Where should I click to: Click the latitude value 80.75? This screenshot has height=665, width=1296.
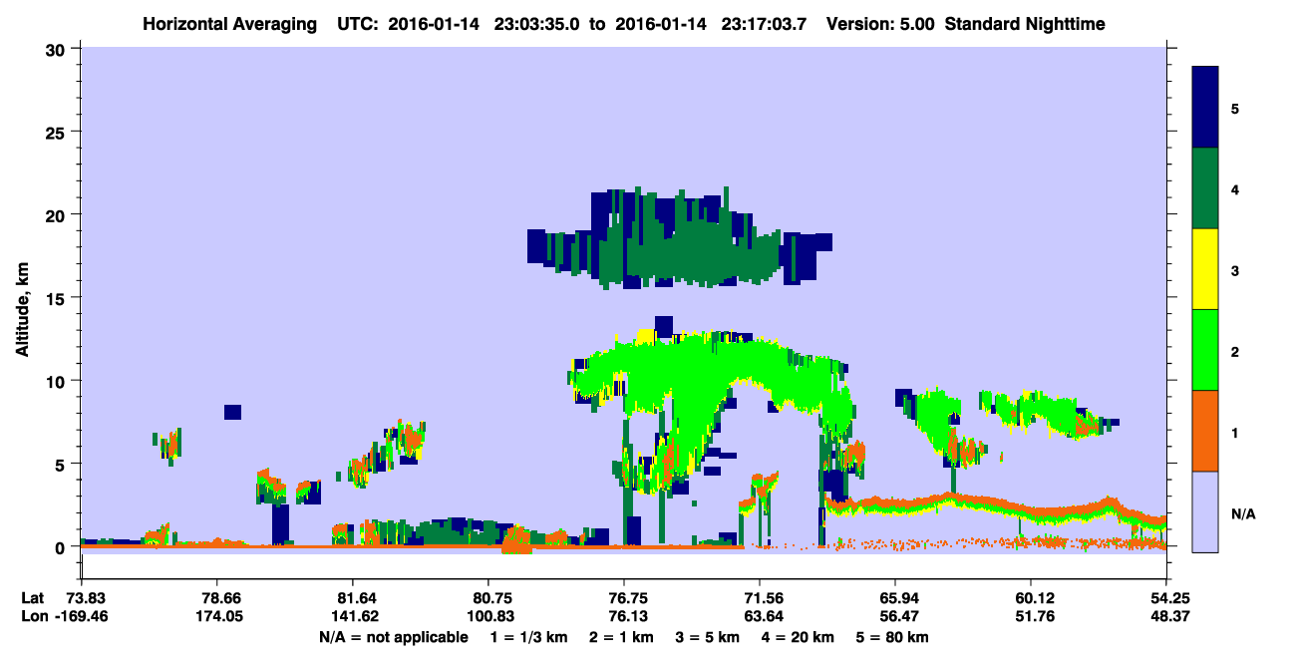coord(488,598)
